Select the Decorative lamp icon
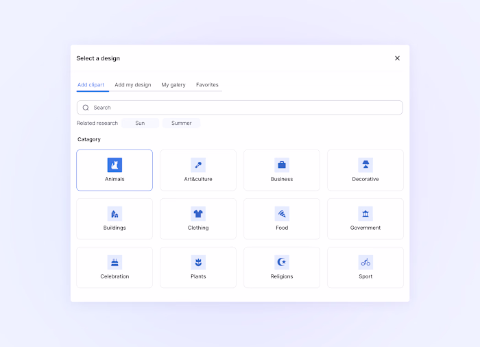Image resolution: width=480 pixels, height=347 pixels. pyautogui.click(x=365, y=165)
